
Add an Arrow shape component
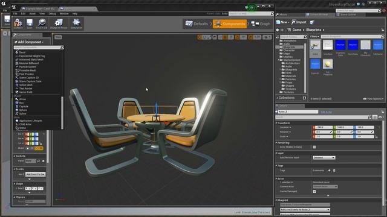tap(22, 99)
